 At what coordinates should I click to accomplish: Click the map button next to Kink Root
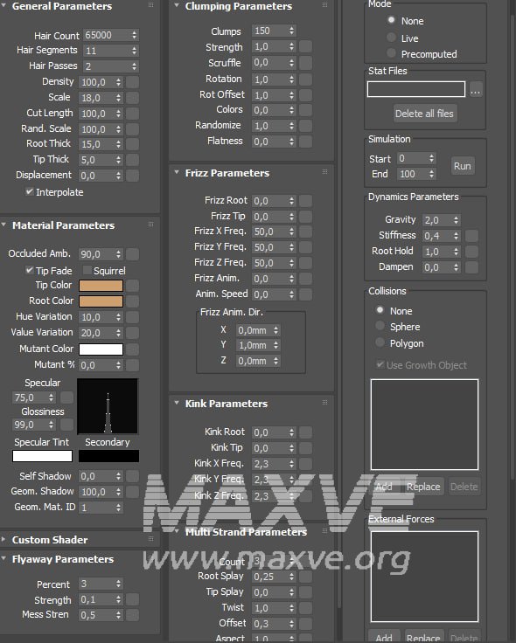pyautogui.click(x=305, y=432)
